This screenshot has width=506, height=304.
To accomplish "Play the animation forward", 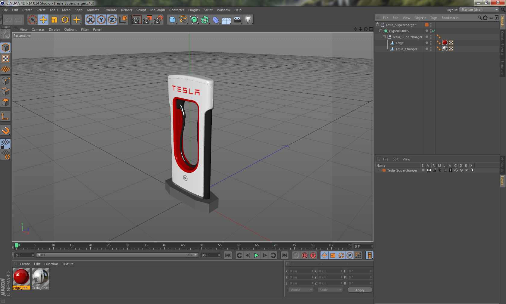I will 256,255.
